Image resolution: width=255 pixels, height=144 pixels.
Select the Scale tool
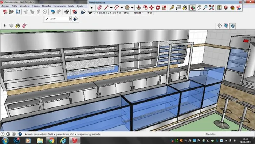tap(164, 8)
